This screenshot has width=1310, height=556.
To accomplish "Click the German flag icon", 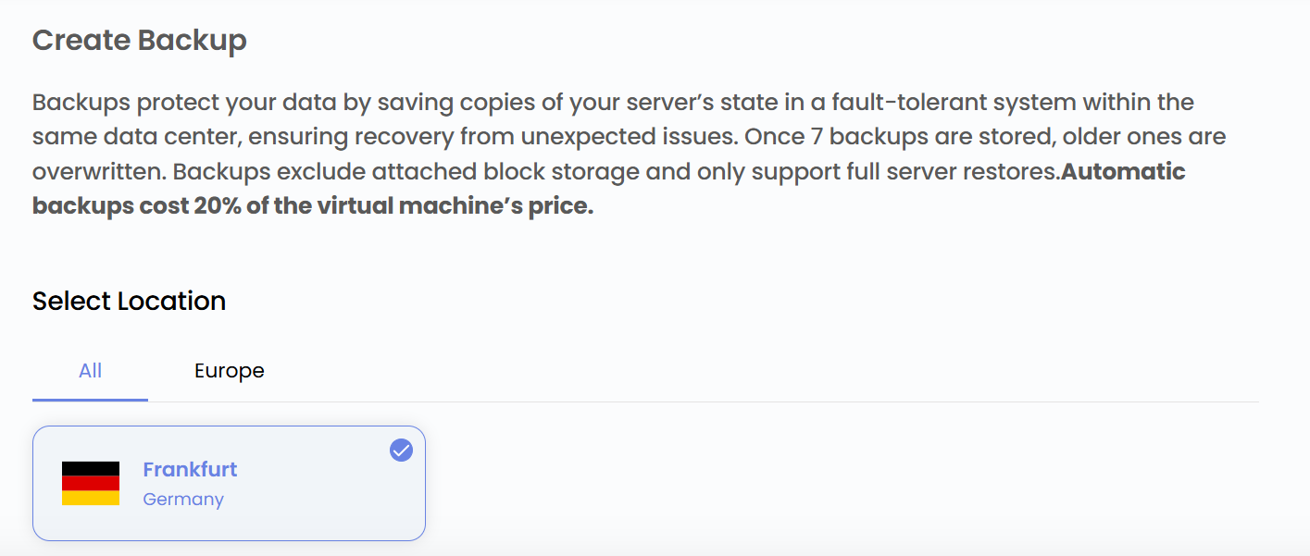I will click(x=91, y=483).
